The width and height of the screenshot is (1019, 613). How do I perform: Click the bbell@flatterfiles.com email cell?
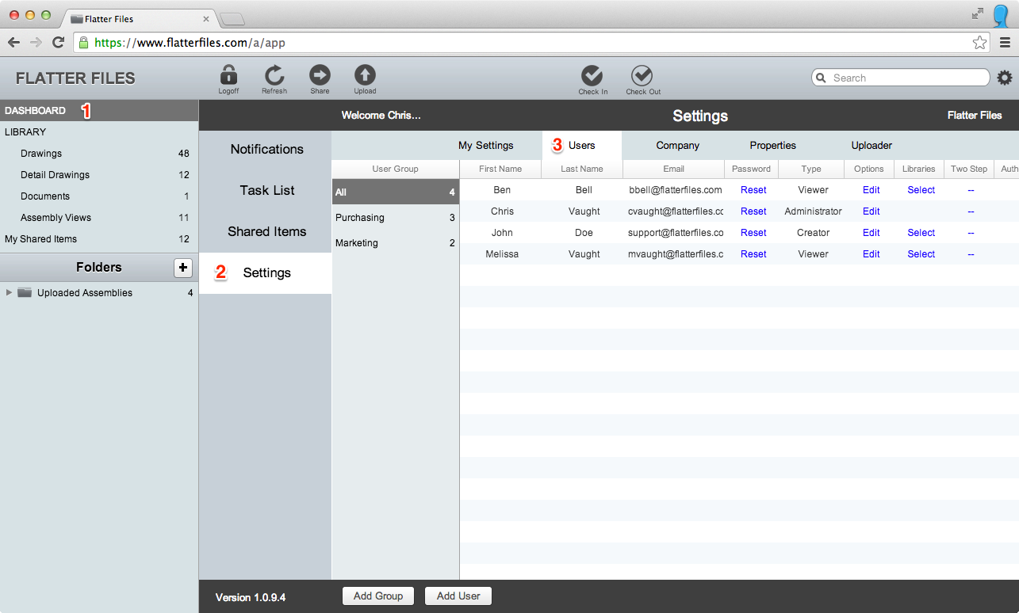pyautogui.click(x=675, y=190)
